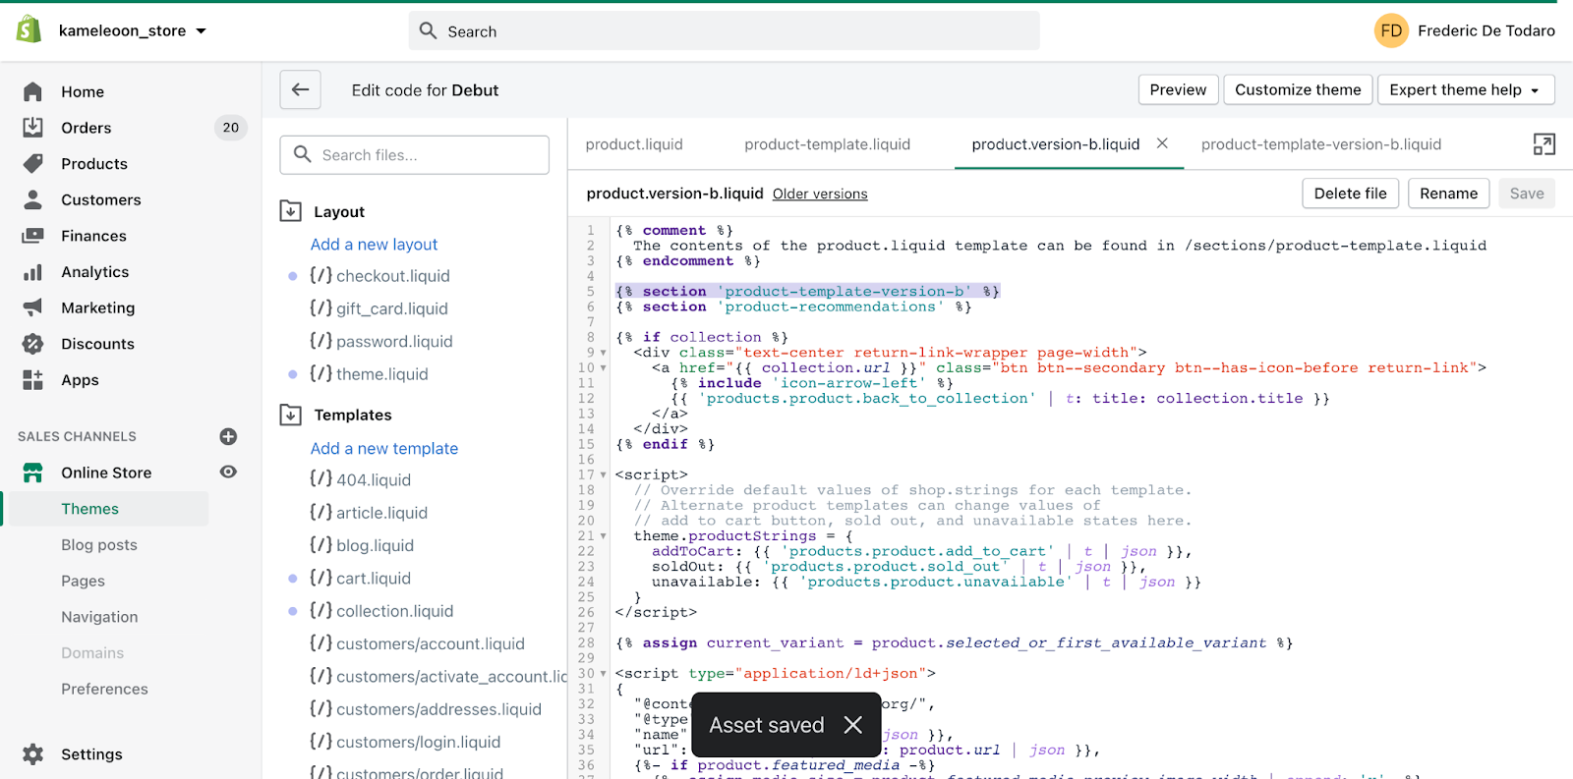Open the Older versions link
Viewport: 1573px width, 779px height.
[x=820, y=195]
